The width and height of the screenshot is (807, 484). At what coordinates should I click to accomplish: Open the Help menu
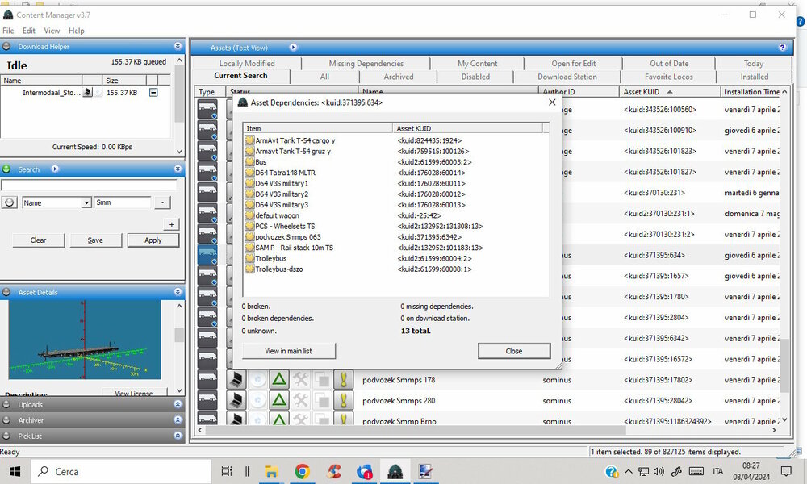(76, 31)
